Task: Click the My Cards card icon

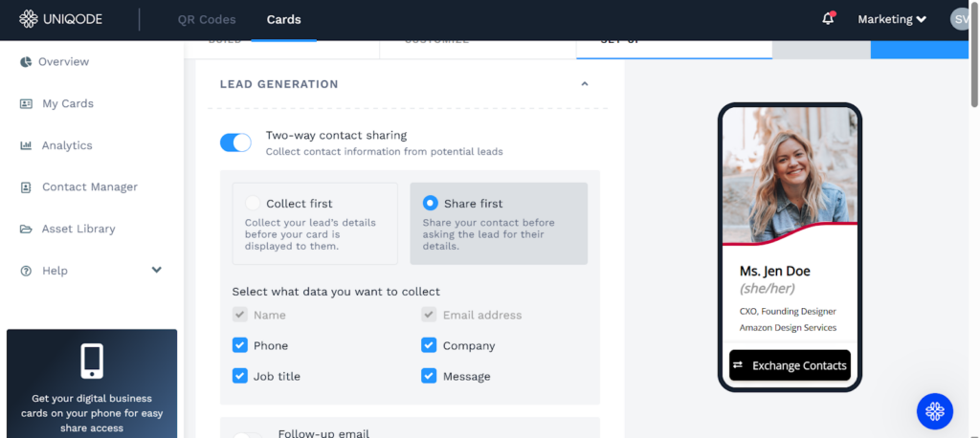Action: [x=26, y=103]
